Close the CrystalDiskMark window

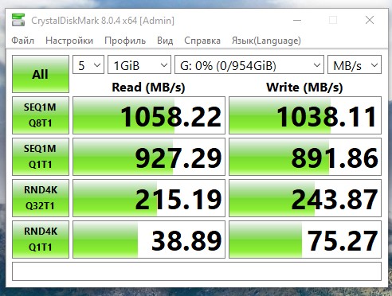coord(370,20)
